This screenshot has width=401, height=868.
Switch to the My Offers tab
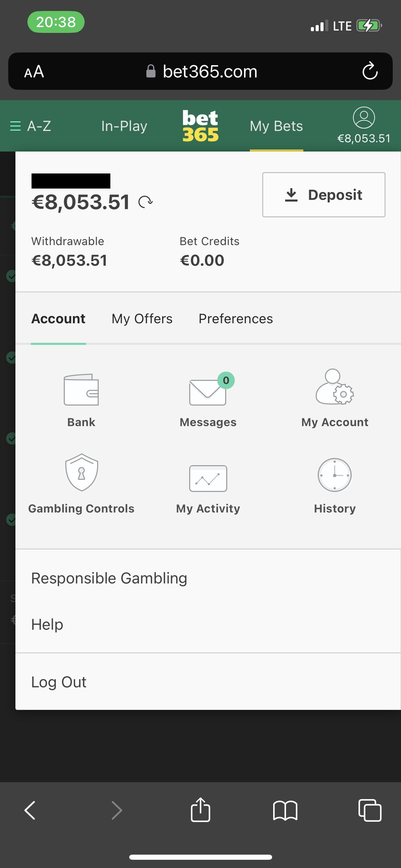pos(142,319)
